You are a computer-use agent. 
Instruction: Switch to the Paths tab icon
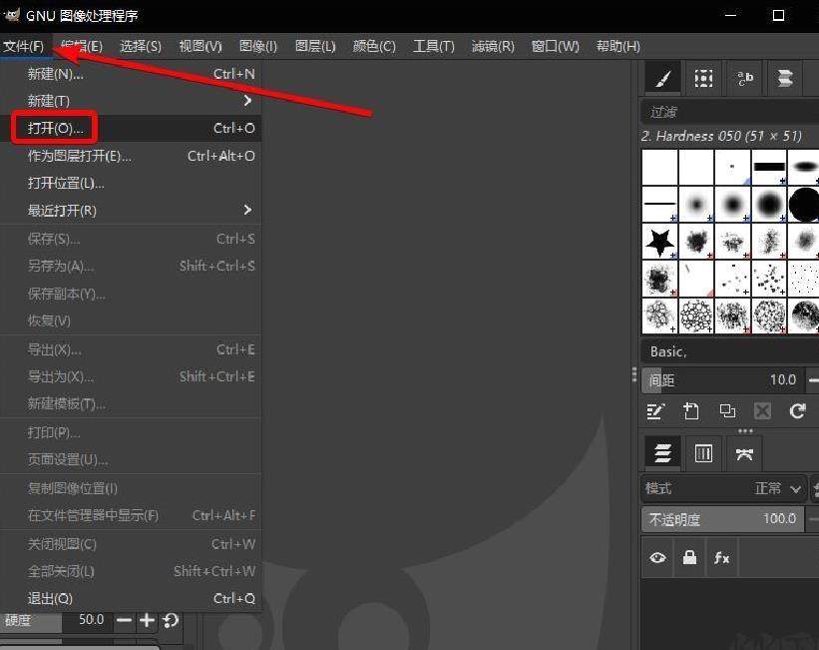(x=744, y=453)
